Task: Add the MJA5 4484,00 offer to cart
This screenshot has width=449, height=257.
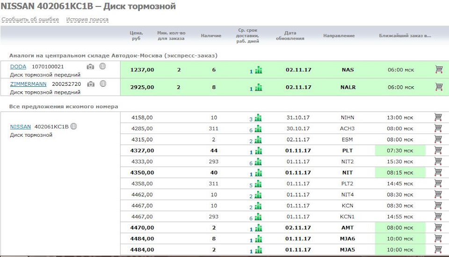Action: pyautogui.click(x=438, y=249)
